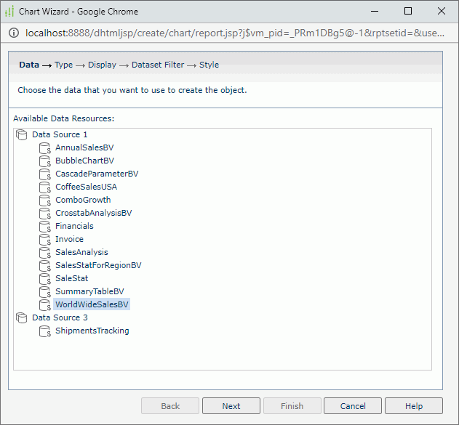The width and height of the screenshot is (459, 425).
Task: Click the ShipmentsTracking dataset icon
Action: (x=45, y=331)
